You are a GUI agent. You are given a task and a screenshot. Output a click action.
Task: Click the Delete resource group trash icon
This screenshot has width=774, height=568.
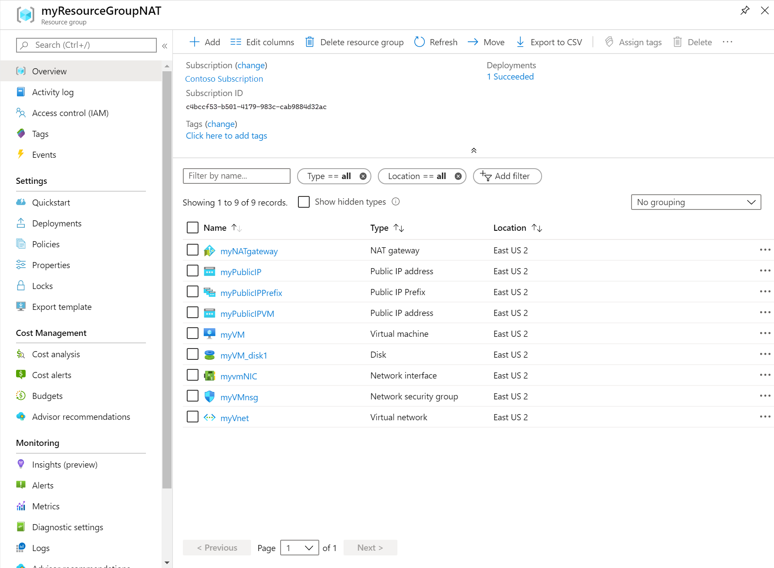coord(310,42)
